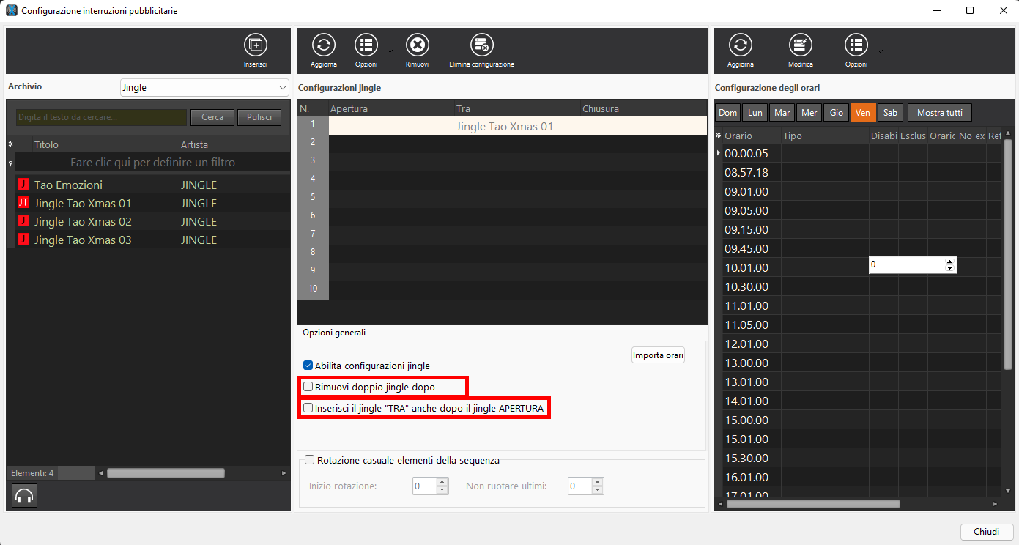The height and width of the screenshot is (545, 1019).
Task: Select the Lun day toggle
Action: [755, 113]
